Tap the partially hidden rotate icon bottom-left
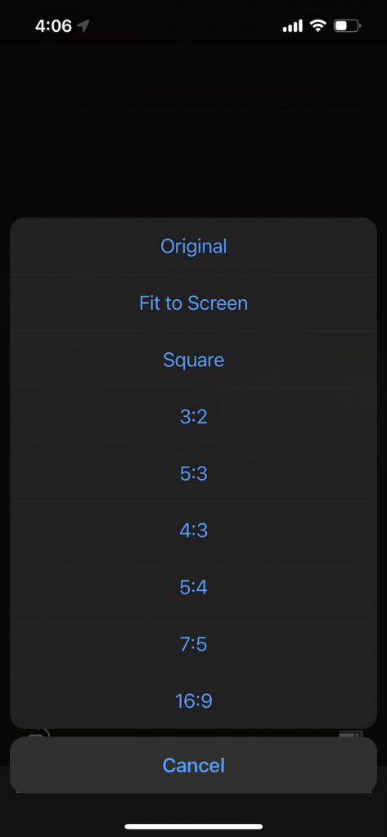The width and height of the screenshot is (387, 837). click(38, 733)
